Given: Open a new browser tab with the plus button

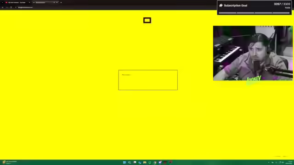Looking at the screenshot, I should (61, 2).
